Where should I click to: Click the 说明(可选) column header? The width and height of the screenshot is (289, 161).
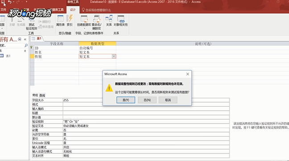pyautogui.click(x=203, y=44)
